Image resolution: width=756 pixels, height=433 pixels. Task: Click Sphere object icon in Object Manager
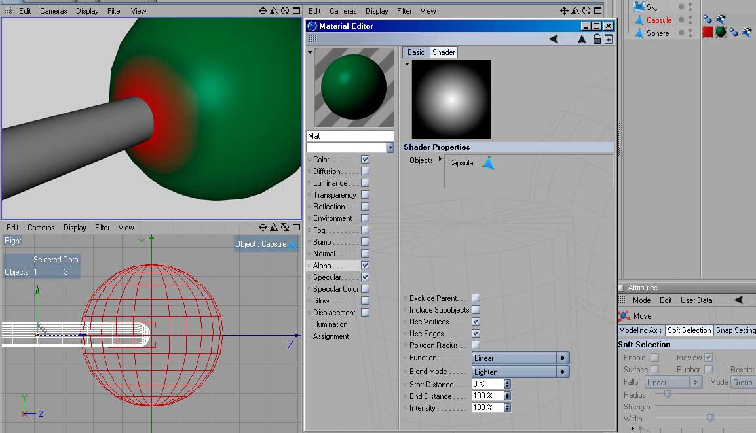639,33
